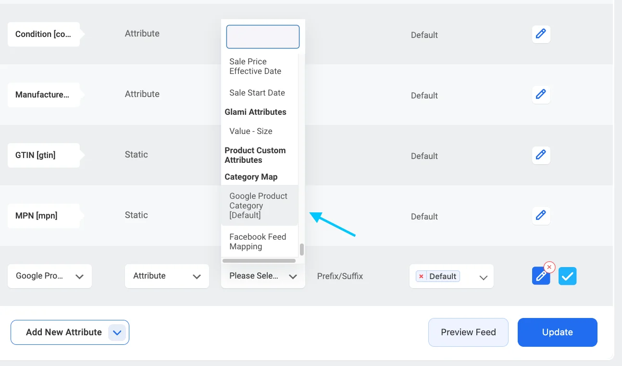Image resolution: width=622 pixels, height=366 pixels.
Task: Open edit pencil for GTIN [gtin] row
Action: click(541, 155)
